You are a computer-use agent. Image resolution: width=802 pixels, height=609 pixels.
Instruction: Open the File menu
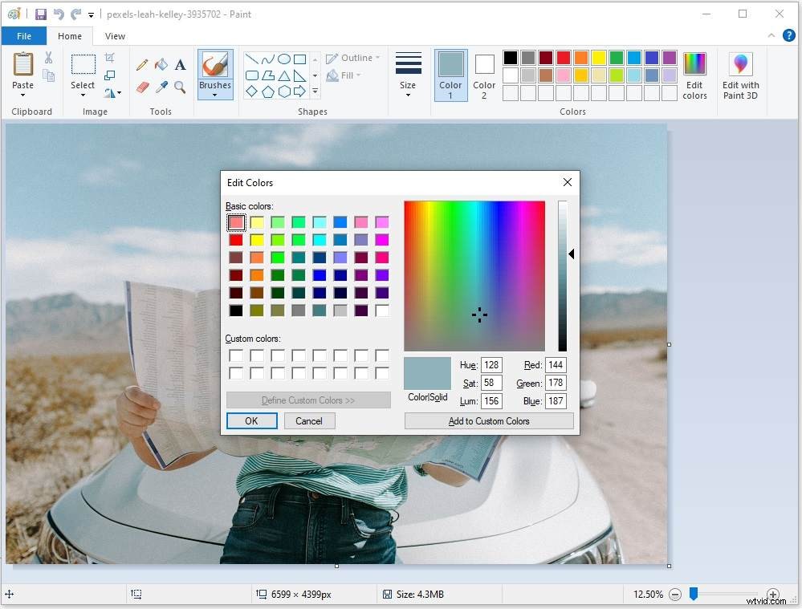24,36
